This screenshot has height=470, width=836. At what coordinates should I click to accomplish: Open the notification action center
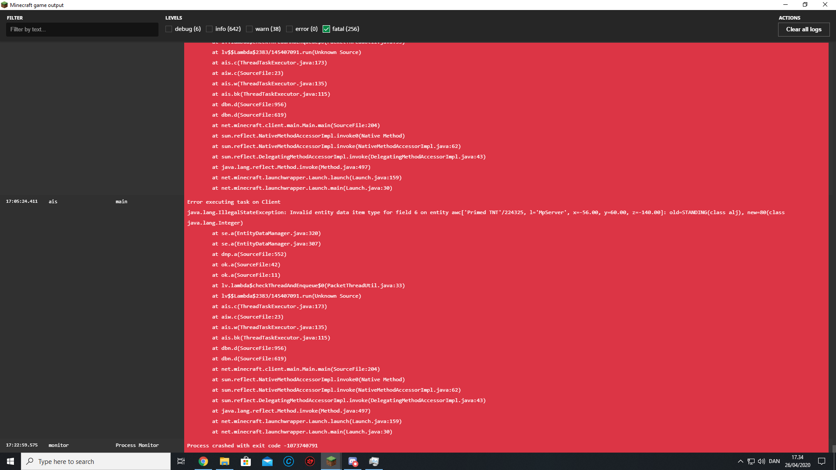(822, 461)
